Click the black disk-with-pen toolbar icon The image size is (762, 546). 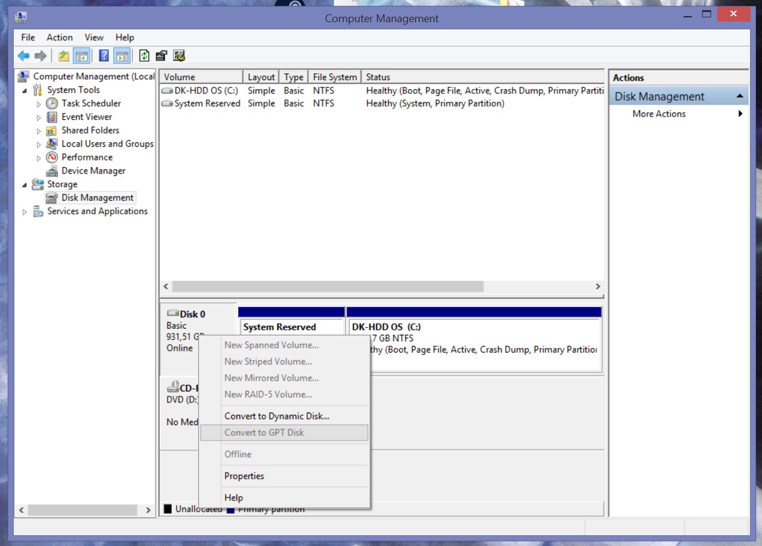[161, 56]
